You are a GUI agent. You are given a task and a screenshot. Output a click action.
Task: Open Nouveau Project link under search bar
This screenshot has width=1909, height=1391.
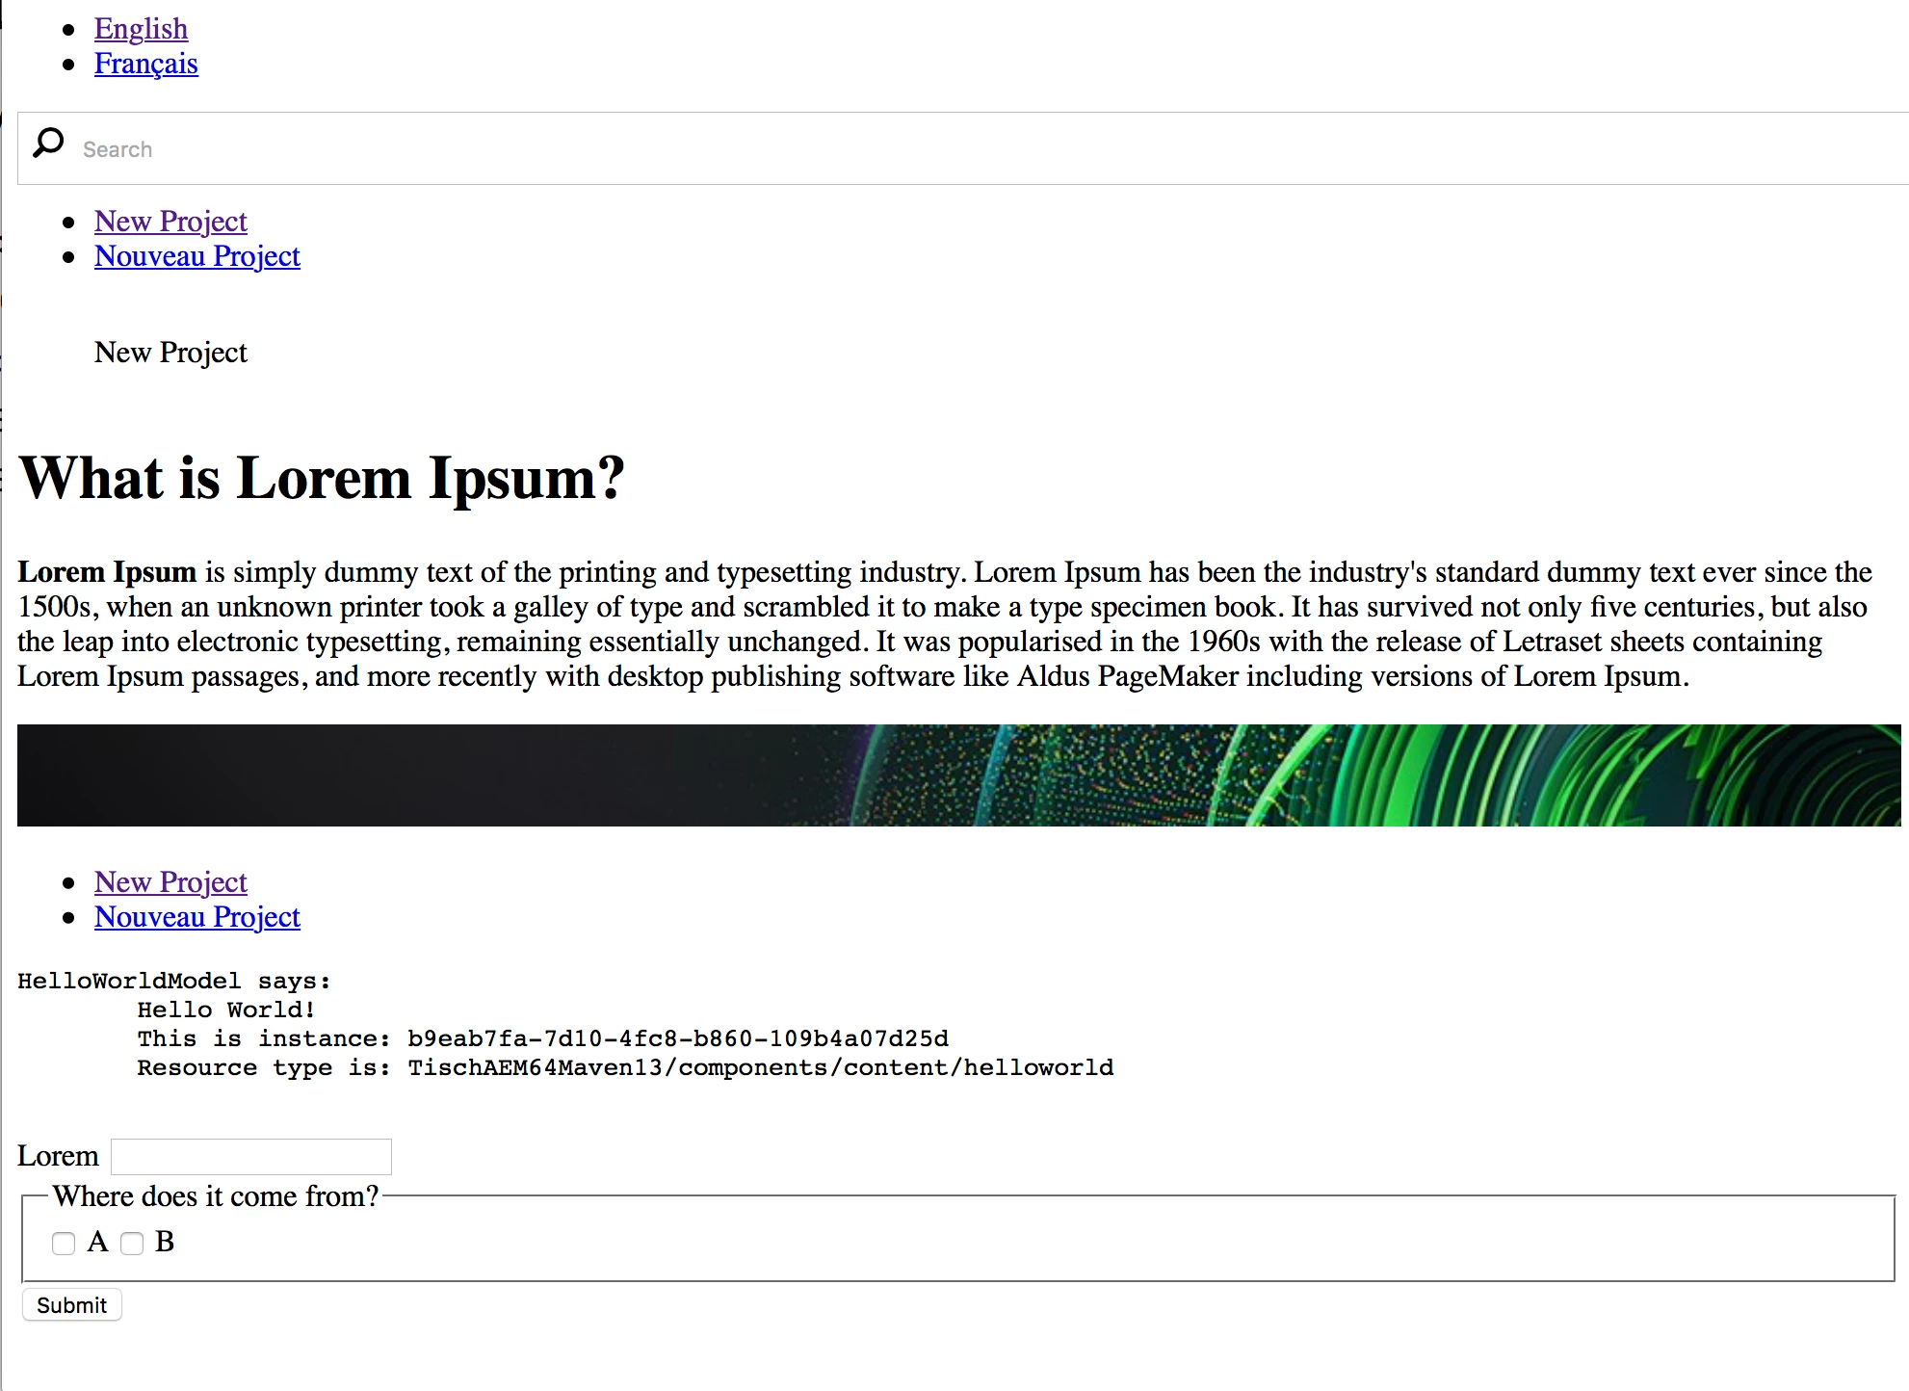pyautogui.click(x=196, y=256)
